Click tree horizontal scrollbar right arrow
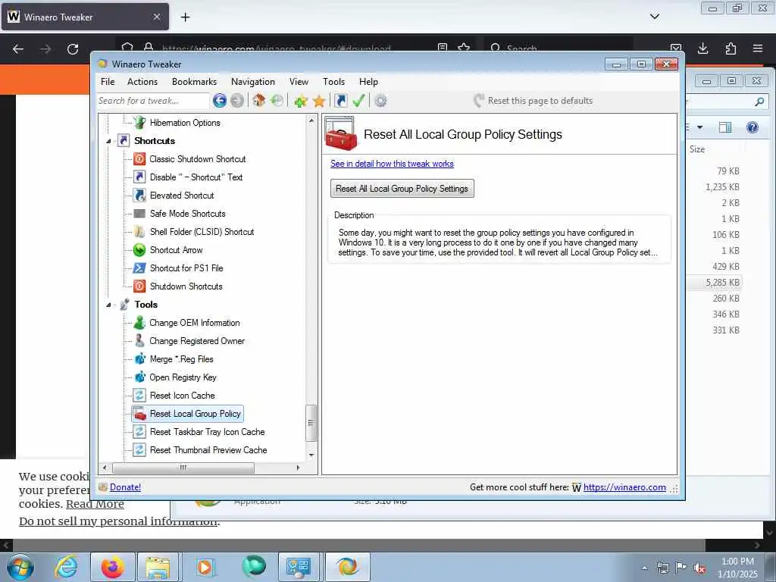776x582 pixels. [298, 468]
